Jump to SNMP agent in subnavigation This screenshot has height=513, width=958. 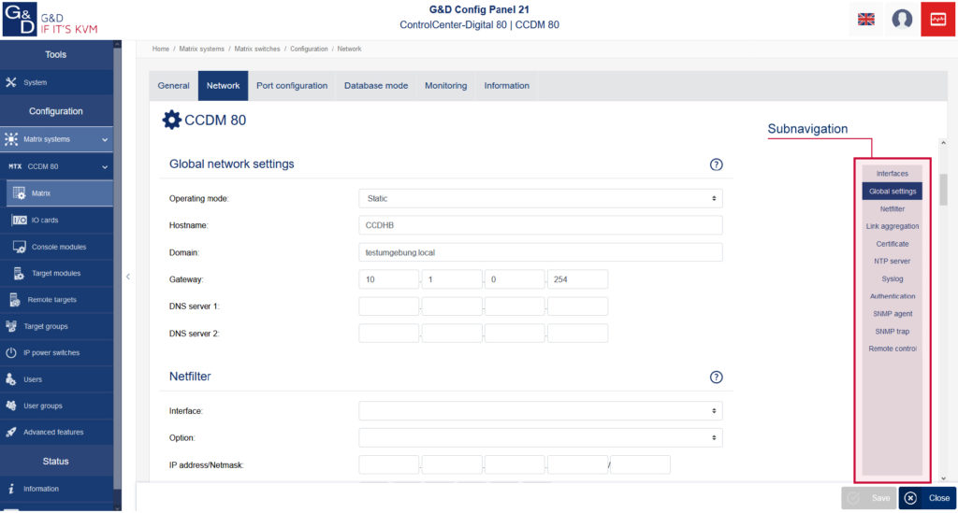pyautogui.click(x=892, y=314)
